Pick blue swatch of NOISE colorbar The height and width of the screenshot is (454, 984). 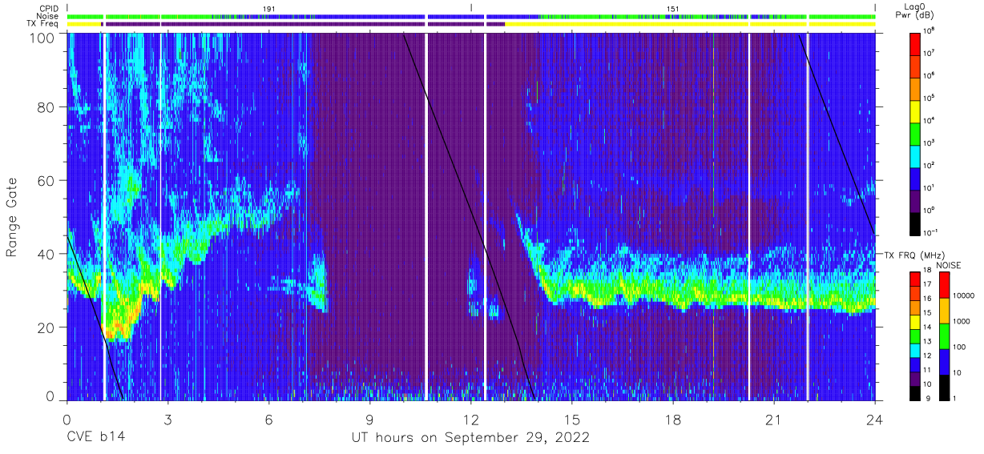(943, 361)
